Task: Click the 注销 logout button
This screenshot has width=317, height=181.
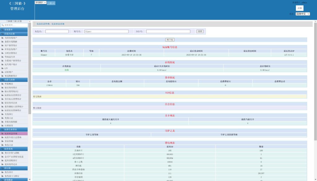Action: (x=299, y=8)
